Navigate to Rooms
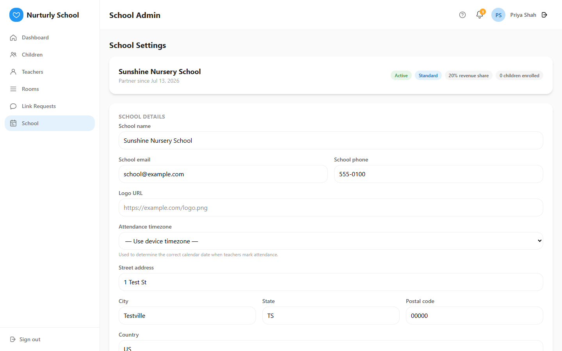This screenshot has height=351, width=562. click(50, 89)
